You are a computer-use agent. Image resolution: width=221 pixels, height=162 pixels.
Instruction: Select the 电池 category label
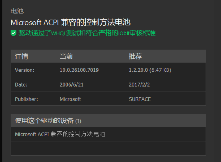coord(17,11)
